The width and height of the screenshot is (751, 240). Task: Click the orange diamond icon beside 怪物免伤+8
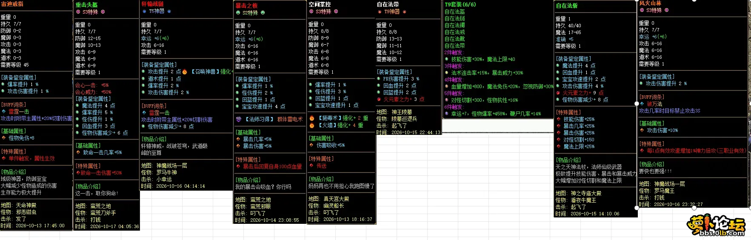[x=4, y=138]
